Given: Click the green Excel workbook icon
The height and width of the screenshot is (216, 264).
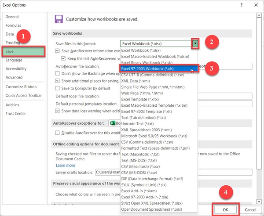Looking at the screenshot, I should click(x=113, y=123).
